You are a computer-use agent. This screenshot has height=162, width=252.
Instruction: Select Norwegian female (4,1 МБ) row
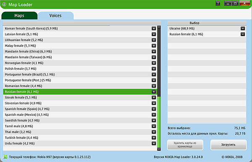click(x=80, y=63)
